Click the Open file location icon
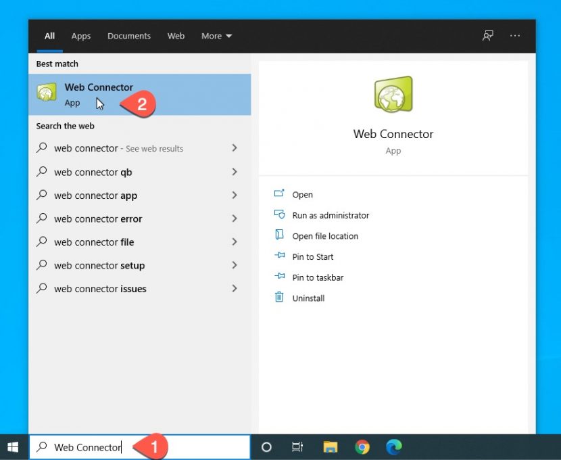561x460 pixels. pyautogui.click(x=279, y=235)
